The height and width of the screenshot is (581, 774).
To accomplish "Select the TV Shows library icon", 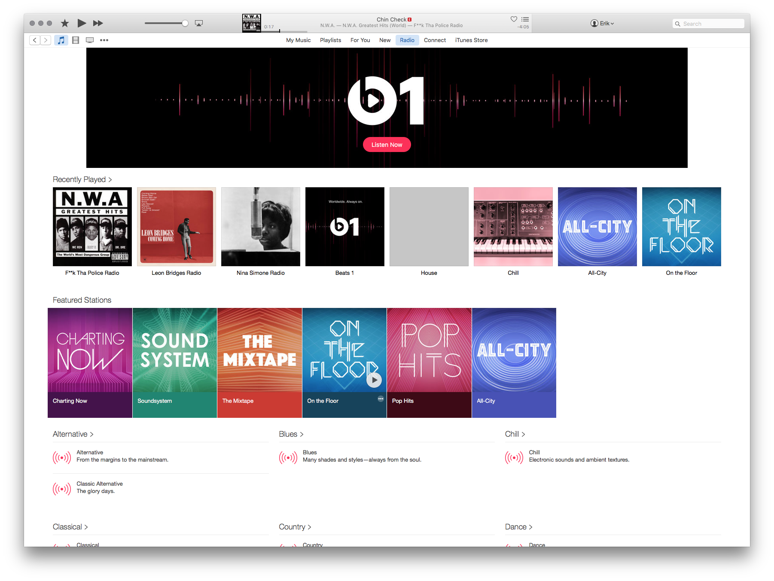I will [90, 40].
